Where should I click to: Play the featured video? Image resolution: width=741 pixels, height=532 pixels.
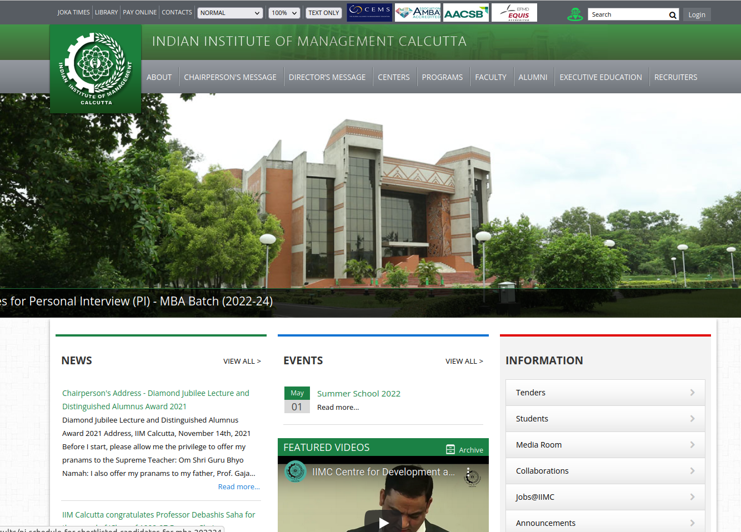(x=383, y=522)
